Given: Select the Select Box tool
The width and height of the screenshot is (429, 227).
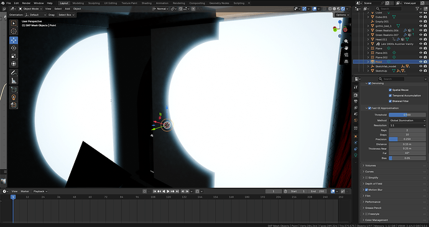Looking at the screenshot, I should click(14, 24).
